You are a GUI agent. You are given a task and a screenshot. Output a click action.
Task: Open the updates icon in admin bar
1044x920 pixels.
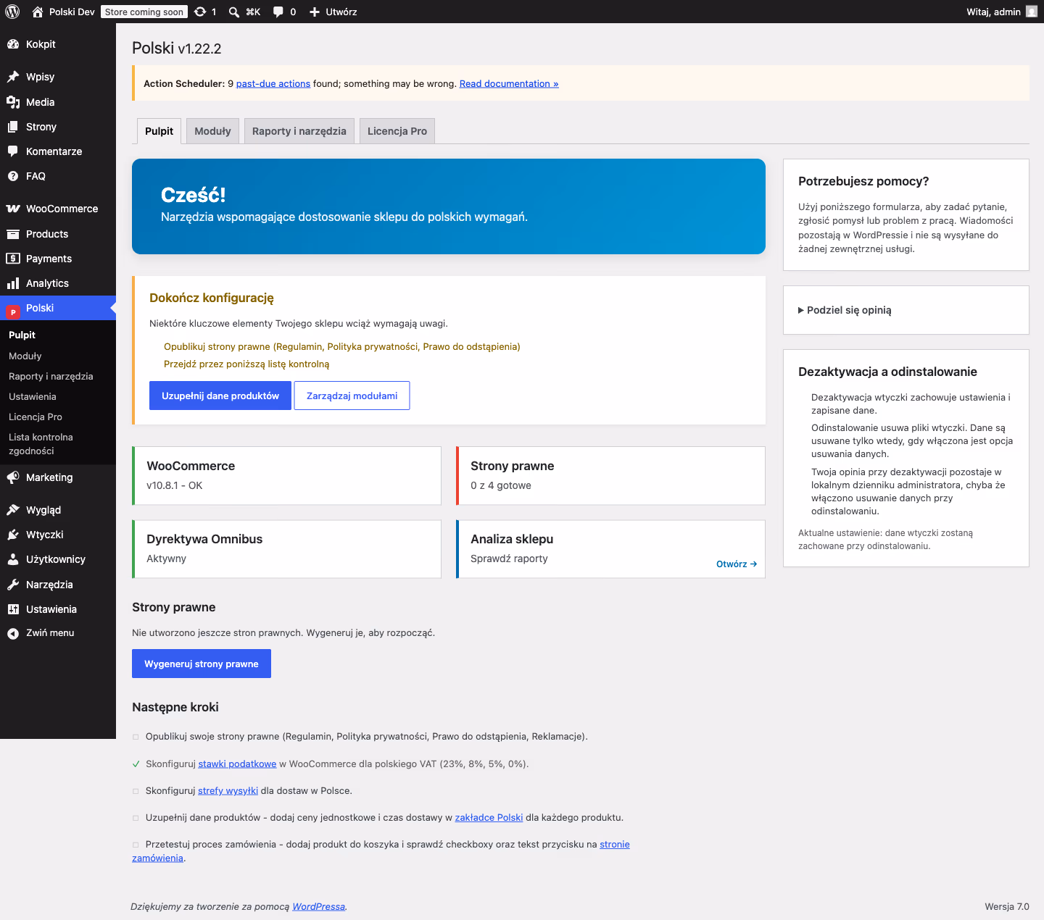[x=200, y=12]
